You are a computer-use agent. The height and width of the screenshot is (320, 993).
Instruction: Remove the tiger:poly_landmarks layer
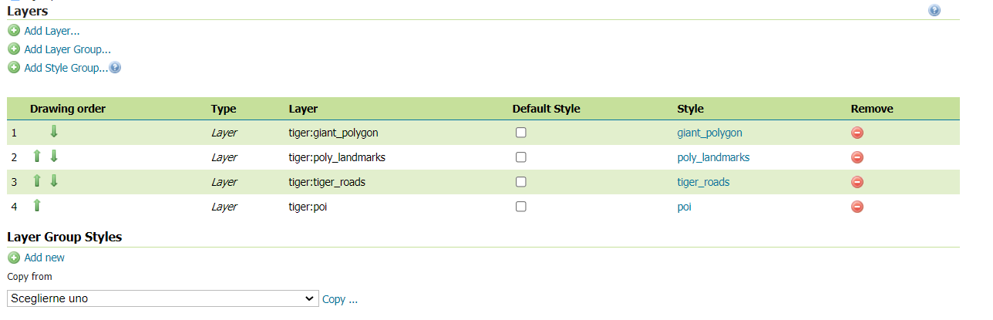coord(857,157)
